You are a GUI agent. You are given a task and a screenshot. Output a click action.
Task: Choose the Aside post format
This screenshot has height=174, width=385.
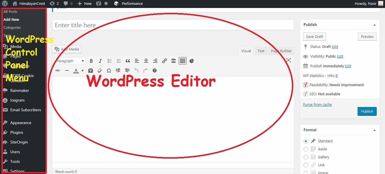pos(306,149)
